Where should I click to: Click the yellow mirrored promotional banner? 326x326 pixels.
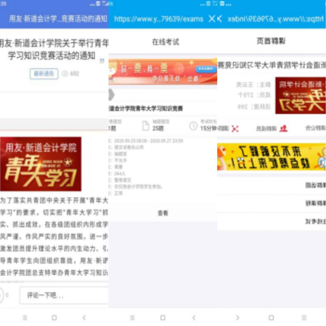click(271, 157)
